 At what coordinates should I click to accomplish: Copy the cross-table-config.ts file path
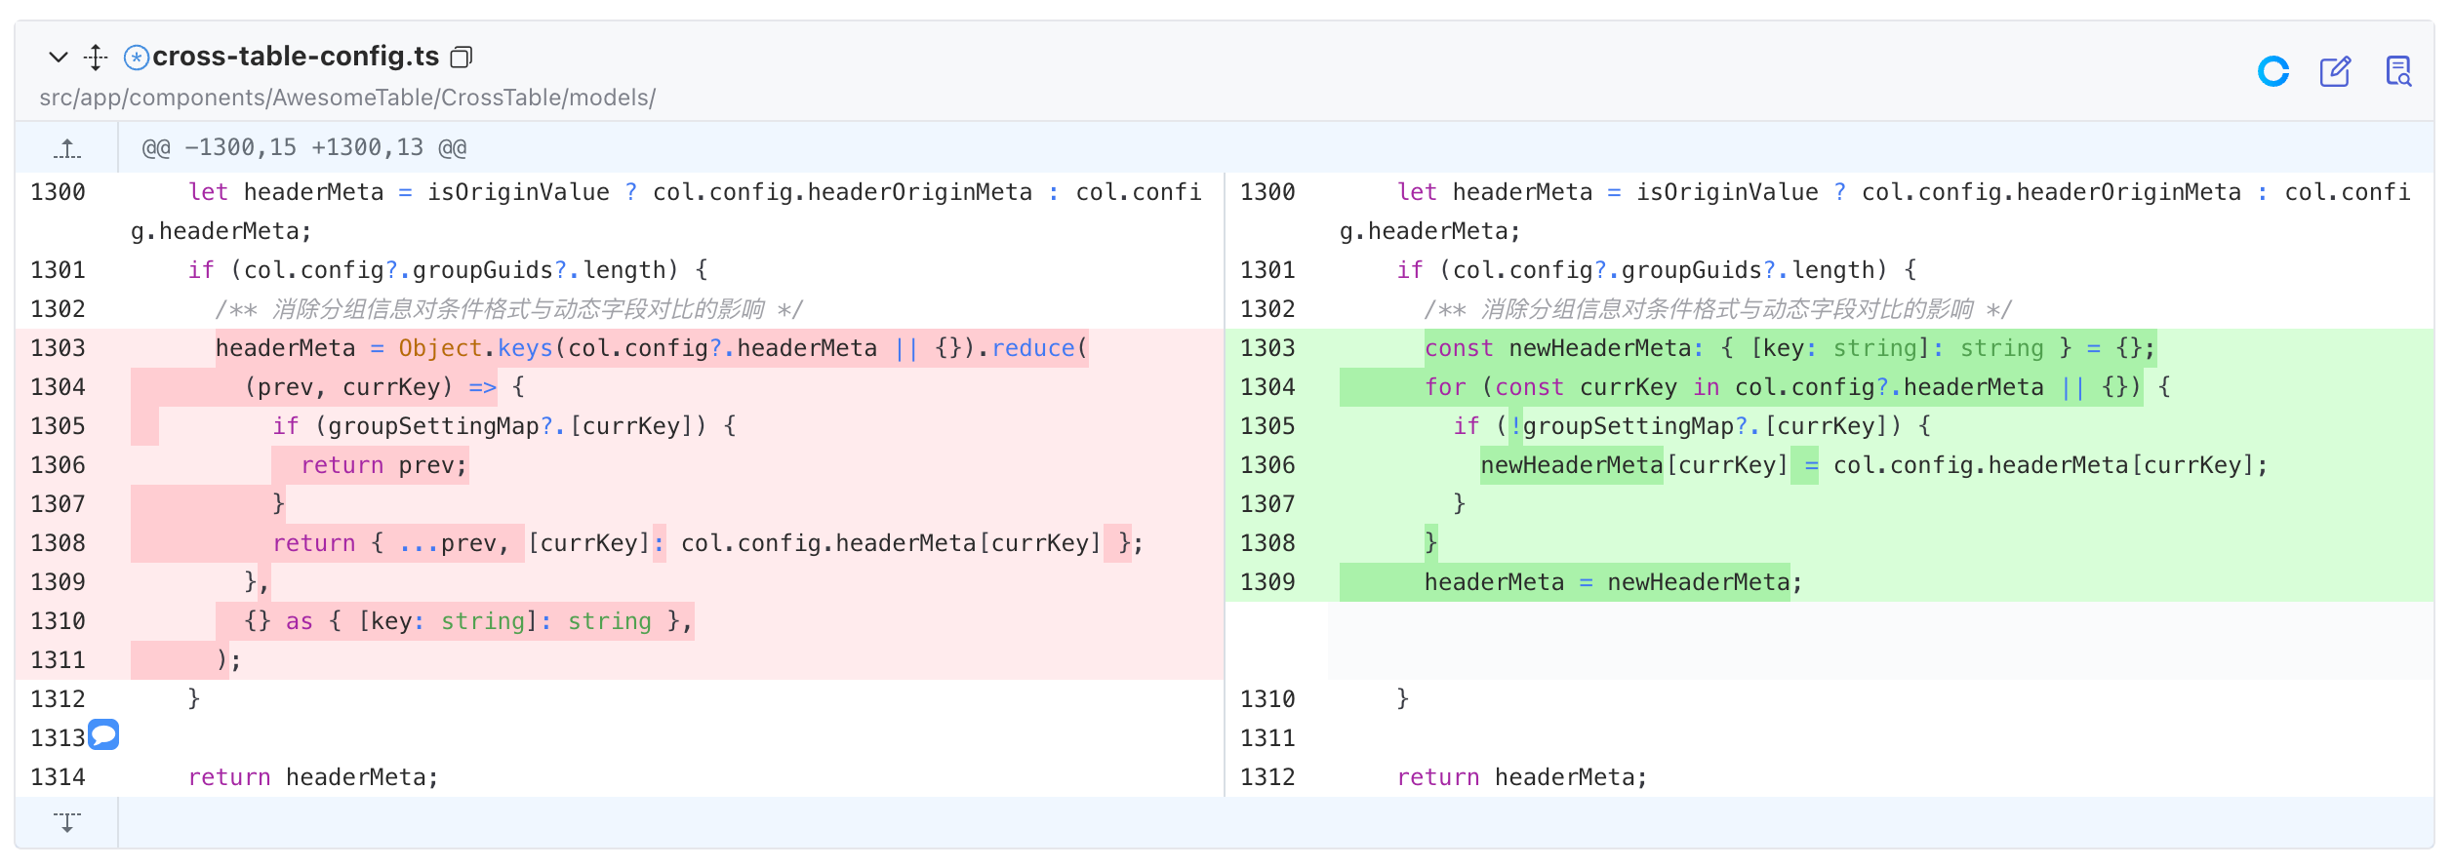pos(462,58)
